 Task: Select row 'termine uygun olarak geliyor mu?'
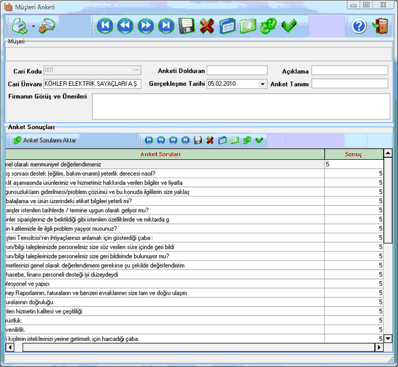tap(194, 210)
